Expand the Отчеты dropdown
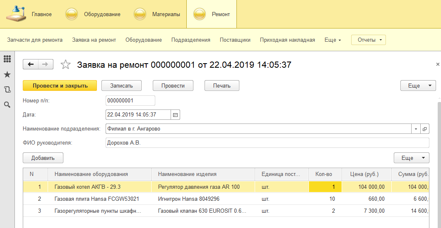Screen dimensions: 441x228 tap(369, 40)
